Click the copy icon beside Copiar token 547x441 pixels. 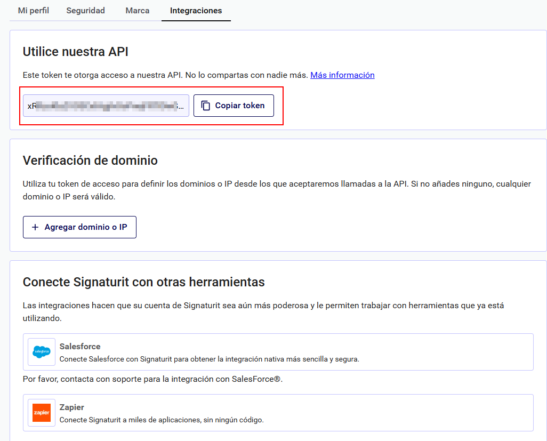point(206,106)
